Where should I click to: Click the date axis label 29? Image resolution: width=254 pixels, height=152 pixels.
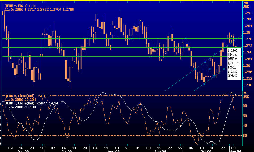pyautogui.click(x=180, y=148)
